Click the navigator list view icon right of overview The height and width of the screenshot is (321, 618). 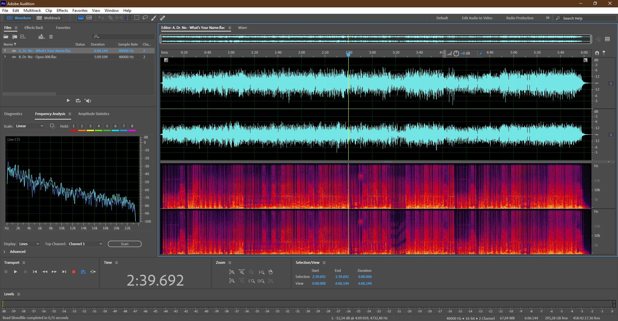coord(607,39)
